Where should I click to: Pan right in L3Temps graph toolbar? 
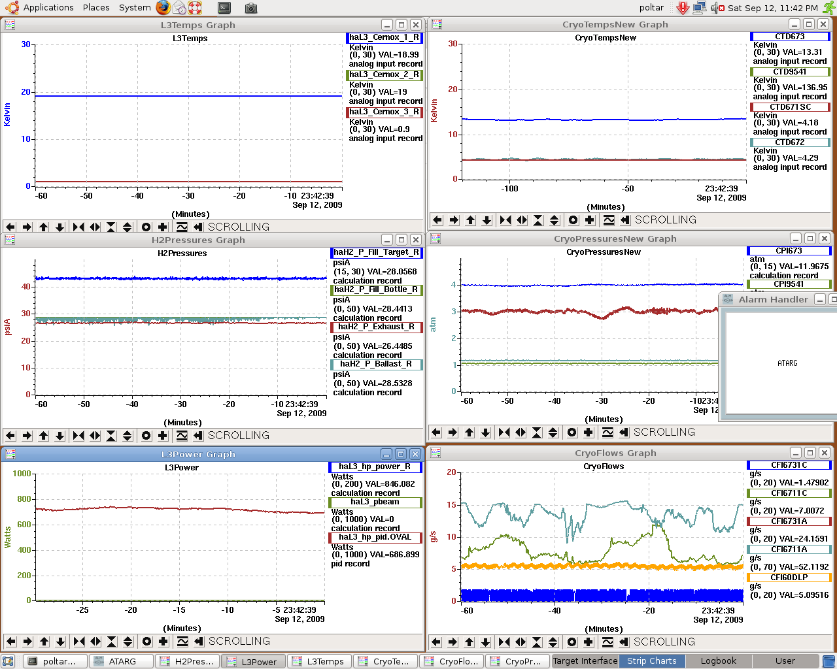click(27, 227)
